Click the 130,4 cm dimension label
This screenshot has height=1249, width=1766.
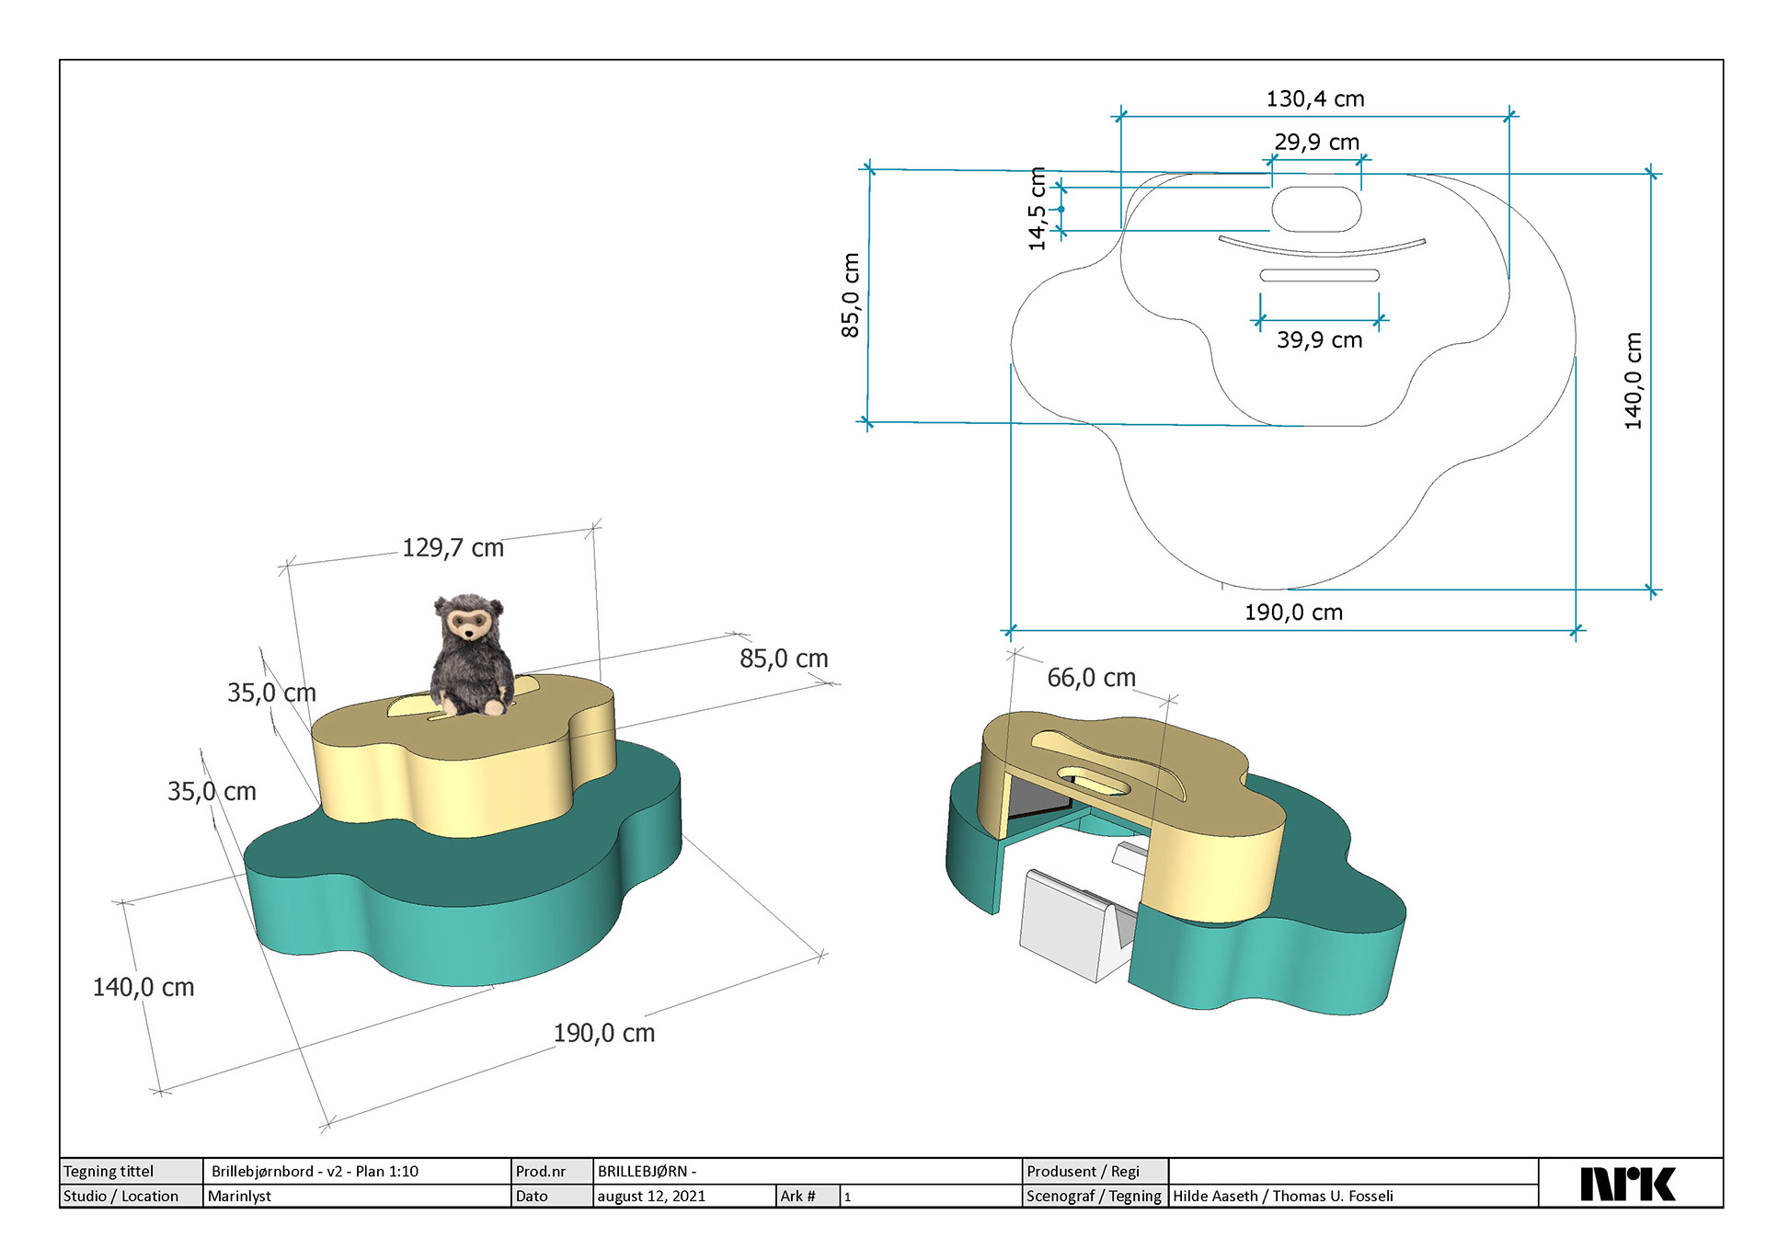click(1314, 99)
